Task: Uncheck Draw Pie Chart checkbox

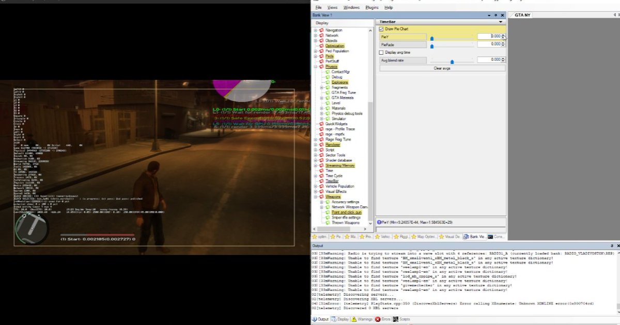Action: (x=381, y=29)
